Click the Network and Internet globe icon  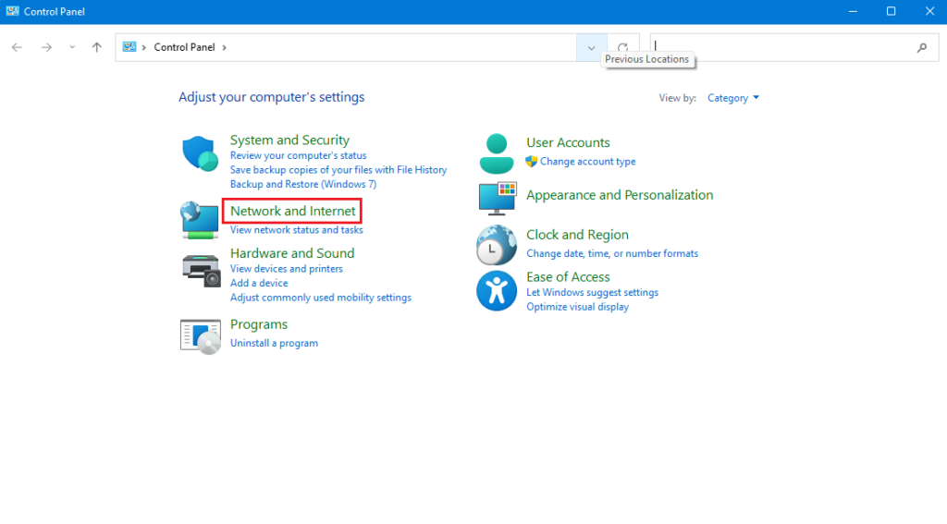(199, 220)
